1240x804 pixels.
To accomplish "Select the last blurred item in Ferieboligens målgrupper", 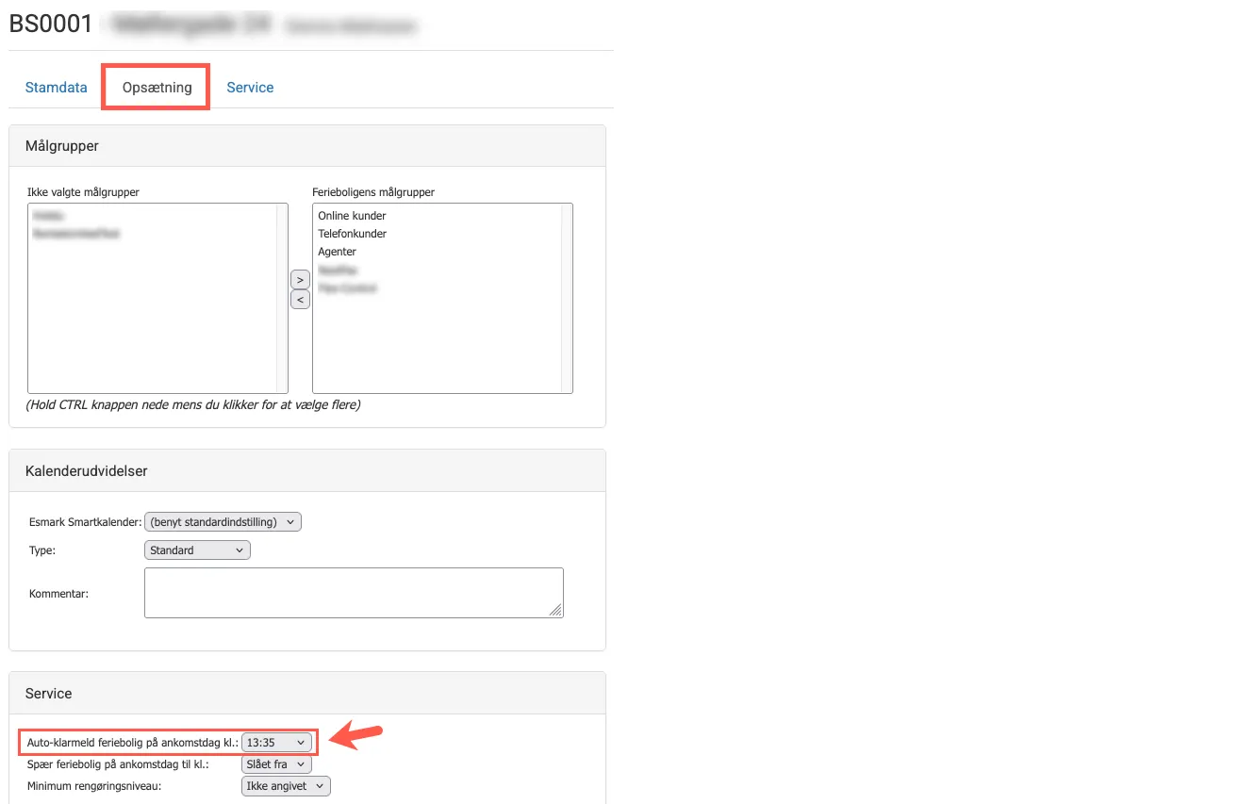I will (x=347, y=288).
